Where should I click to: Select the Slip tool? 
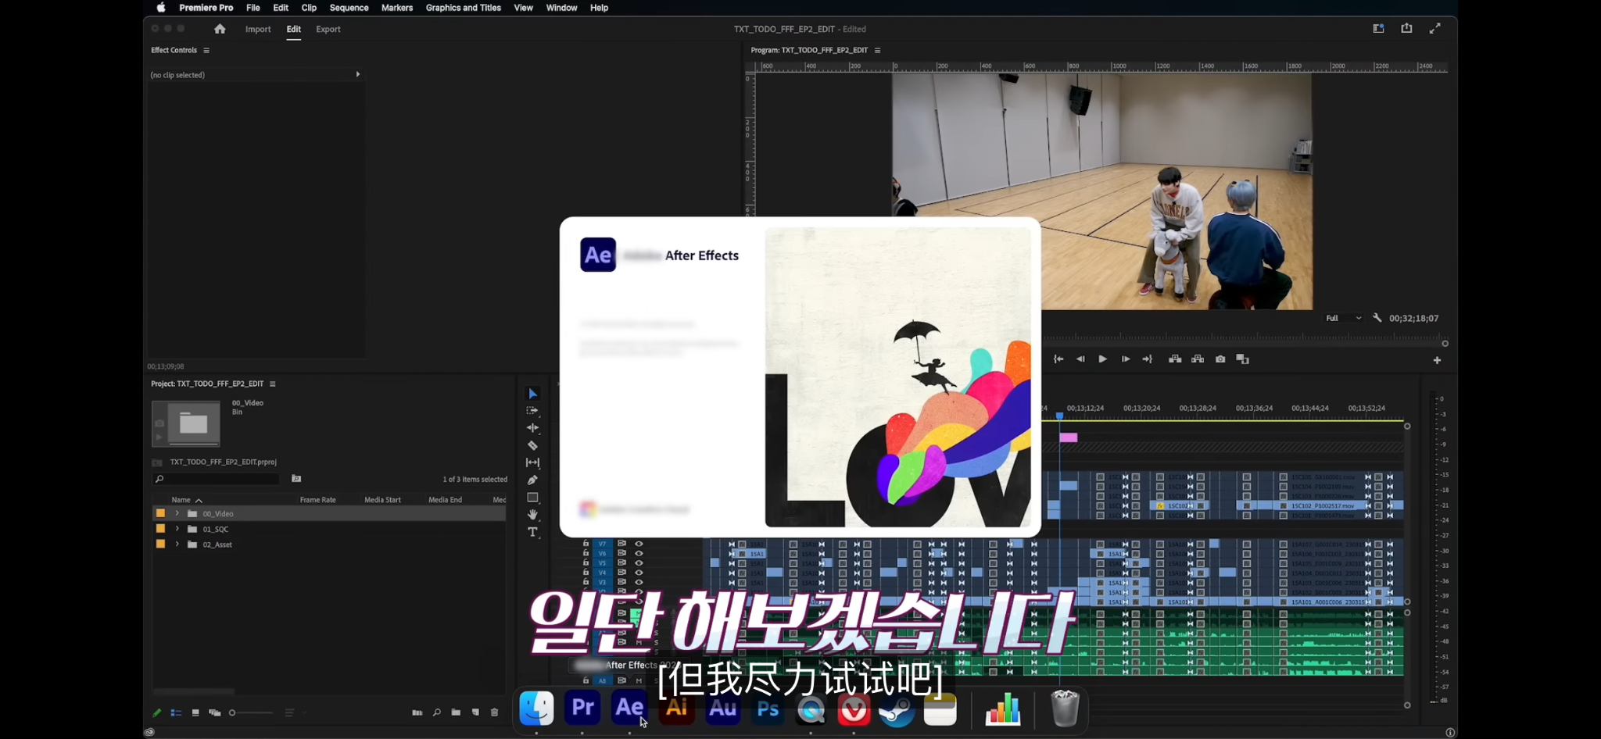coord(532,462)
